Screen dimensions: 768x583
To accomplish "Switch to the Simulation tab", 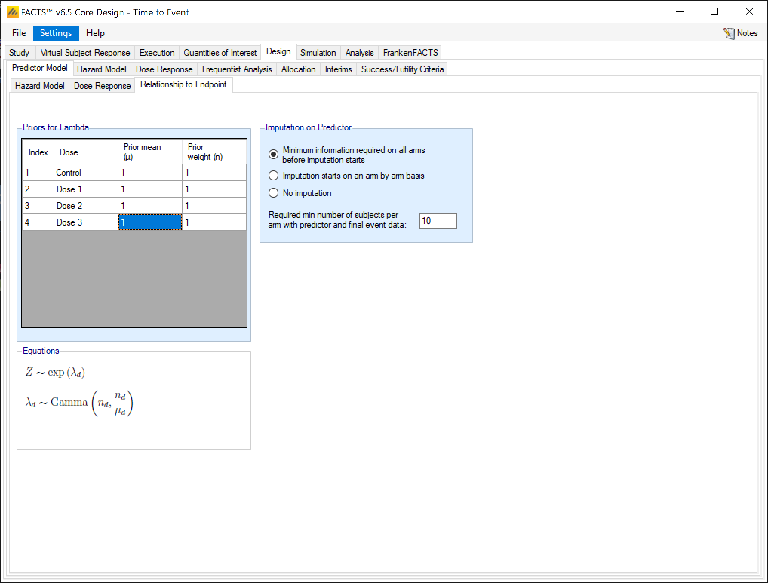I will click(318, 53).
